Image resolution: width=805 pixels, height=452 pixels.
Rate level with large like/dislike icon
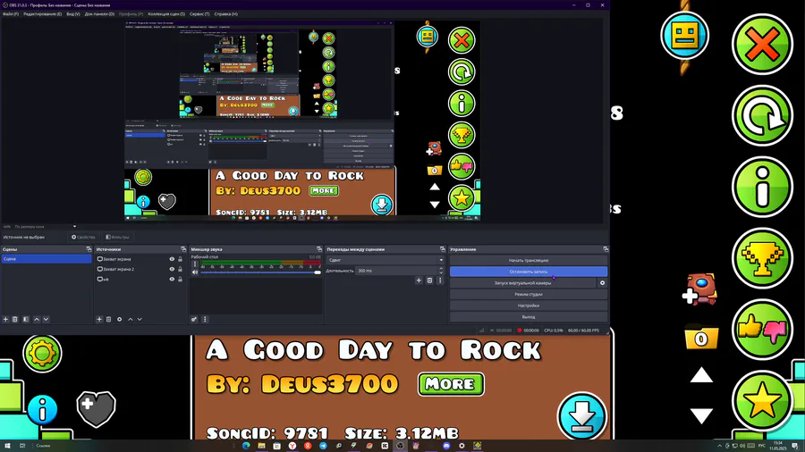(762, 330)
